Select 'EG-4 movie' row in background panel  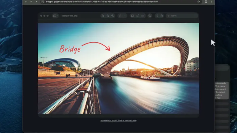[222, 86]
